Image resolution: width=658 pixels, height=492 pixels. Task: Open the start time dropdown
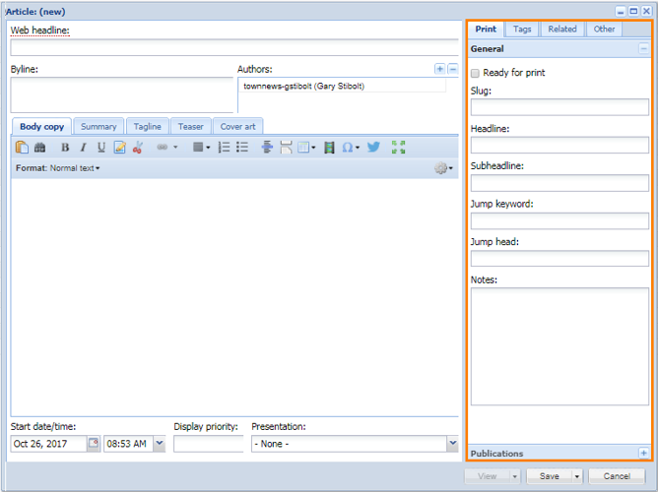(x=159, y=444)
